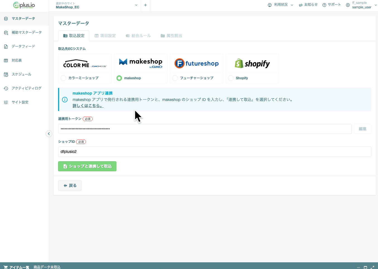Maximize the bottom item list panel
378x269 pixels.
pos(365,267)
